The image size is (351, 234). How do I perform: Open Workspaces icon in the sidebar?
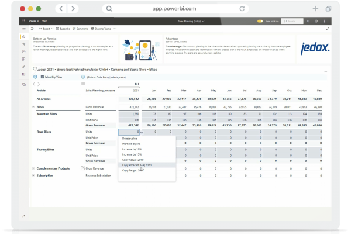click(24, 84)
